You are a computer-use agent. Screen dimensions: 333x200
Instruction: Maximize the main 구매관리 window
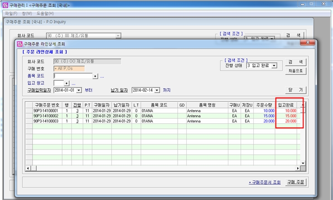(312, 4)
